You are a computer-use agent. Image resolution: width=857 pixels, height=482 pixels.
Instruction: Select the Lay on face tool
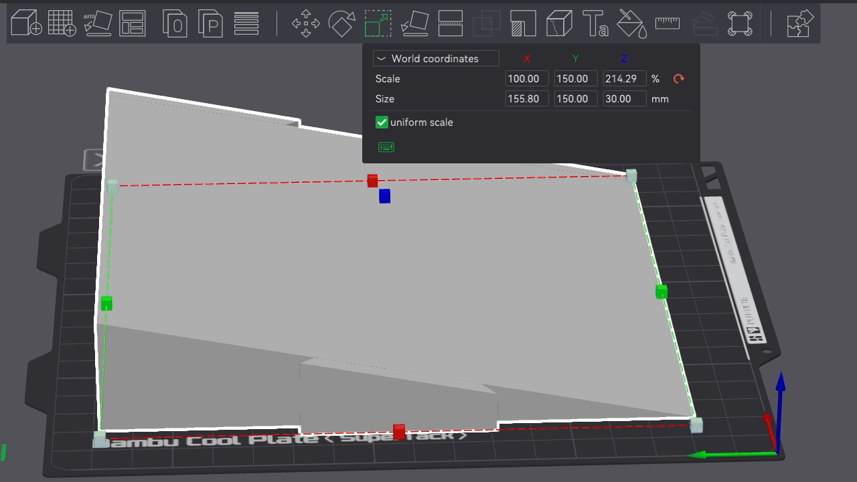click(414, 23)
